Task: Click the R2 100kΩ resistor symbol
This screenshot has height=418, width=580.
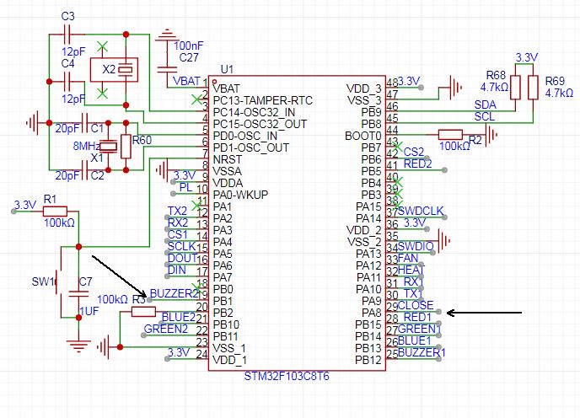Action: tap(450, 135)
